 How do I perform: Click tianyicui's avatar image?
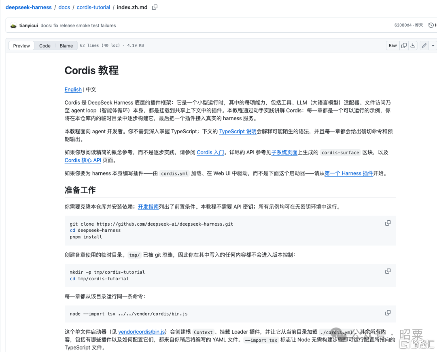[x=13, y=26]
